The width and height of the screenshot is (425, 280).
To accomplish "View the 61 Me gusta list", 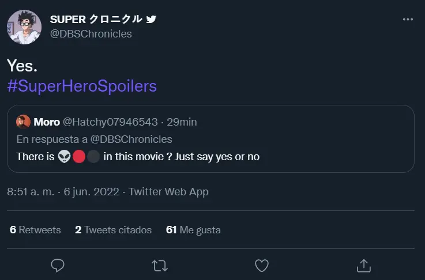I will [x=193, y=230].
